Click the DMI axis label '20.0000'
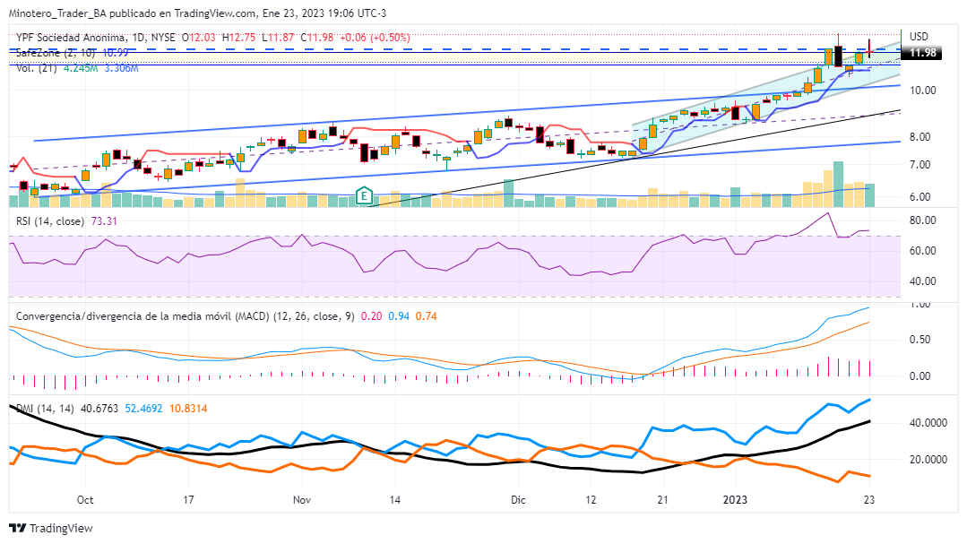 [928, 460]
